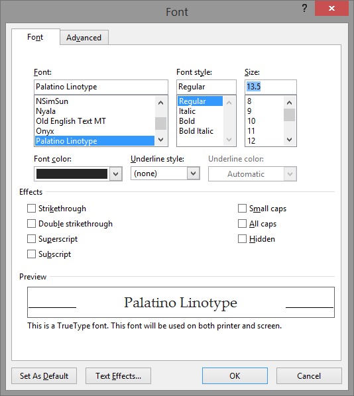Click the Font style input field
The image size is (354, 396).
point(206,87)
